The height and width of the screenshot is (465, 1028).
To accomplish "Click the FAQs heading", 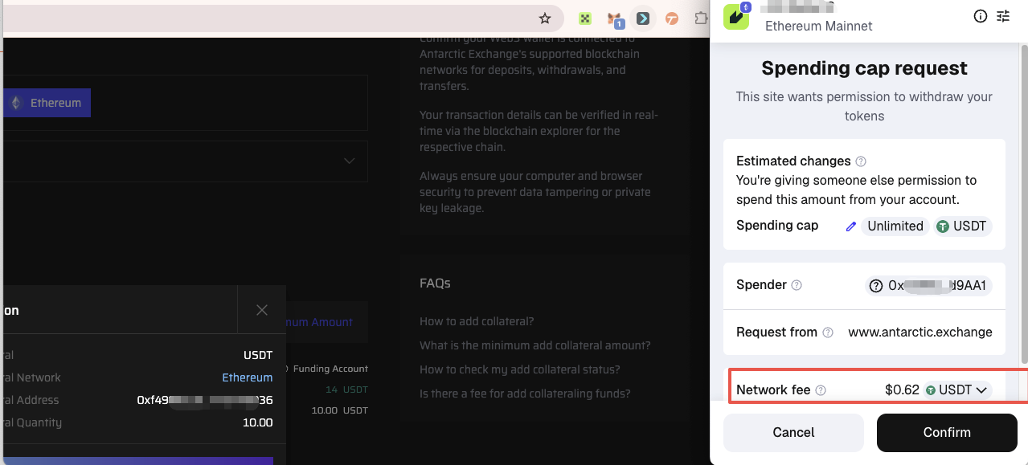I will pyautogui.click(x=435, y=283).
